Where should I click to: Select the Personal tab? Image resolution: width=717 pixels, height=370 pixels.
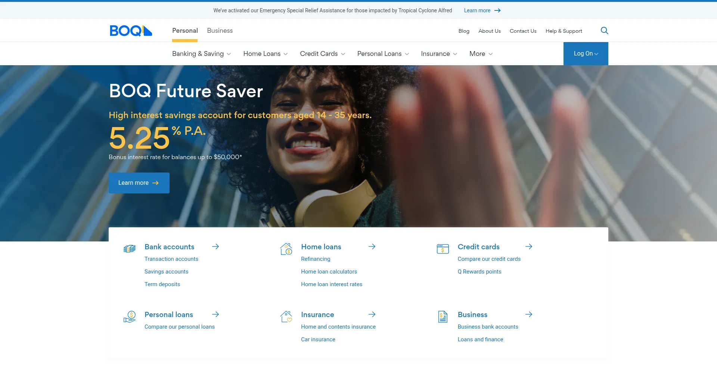click(185, 31)
